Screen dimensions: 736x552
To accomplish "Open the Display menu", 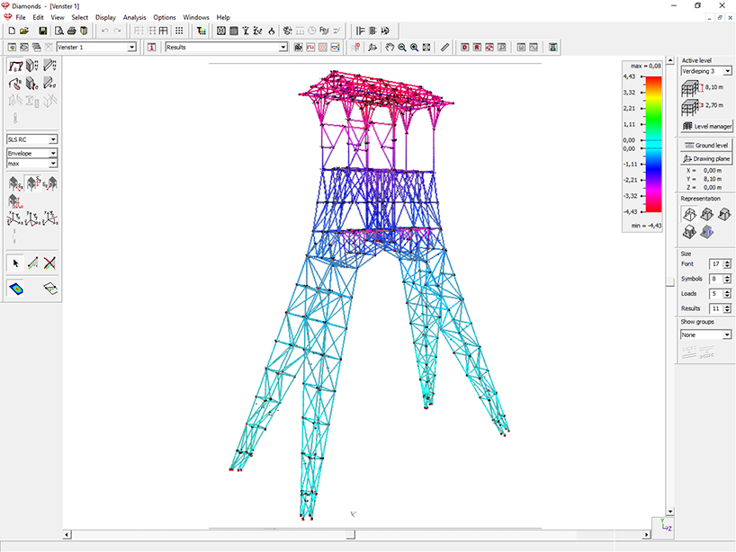I will tap(105, 17).
